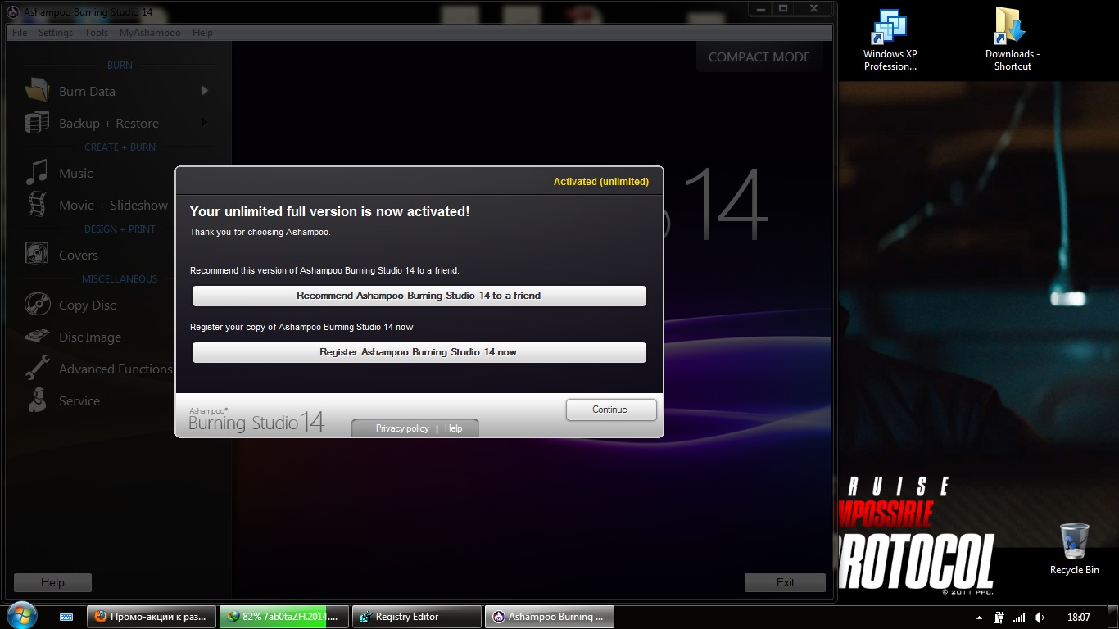The height and width of the screenshot is (629, 1119).
Task: Click the Exit button
Action: coord(785,582)
